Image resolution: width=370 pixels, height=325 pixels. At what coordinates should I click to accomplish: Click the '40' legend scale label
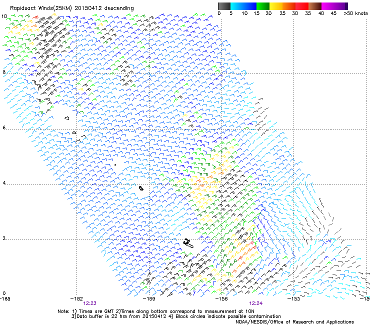point(321,13)
